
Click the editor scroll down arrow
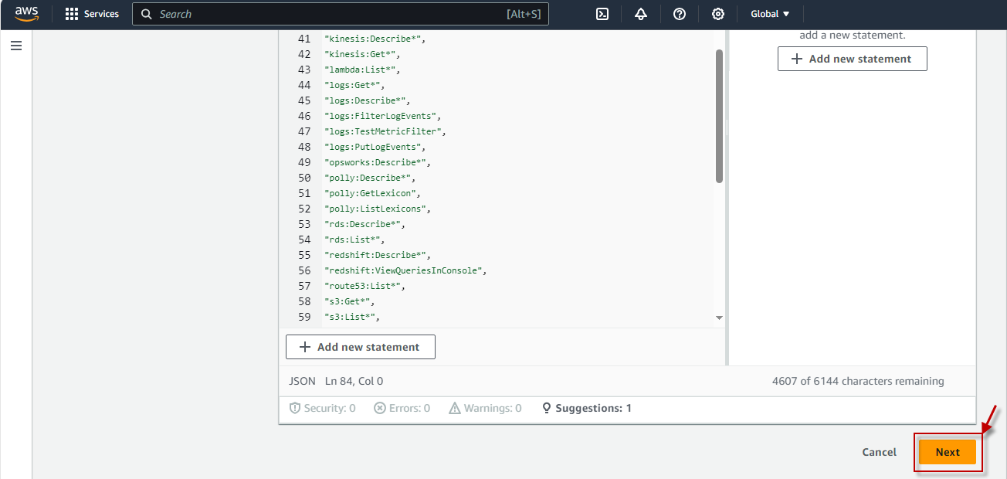tap(719, 318)
